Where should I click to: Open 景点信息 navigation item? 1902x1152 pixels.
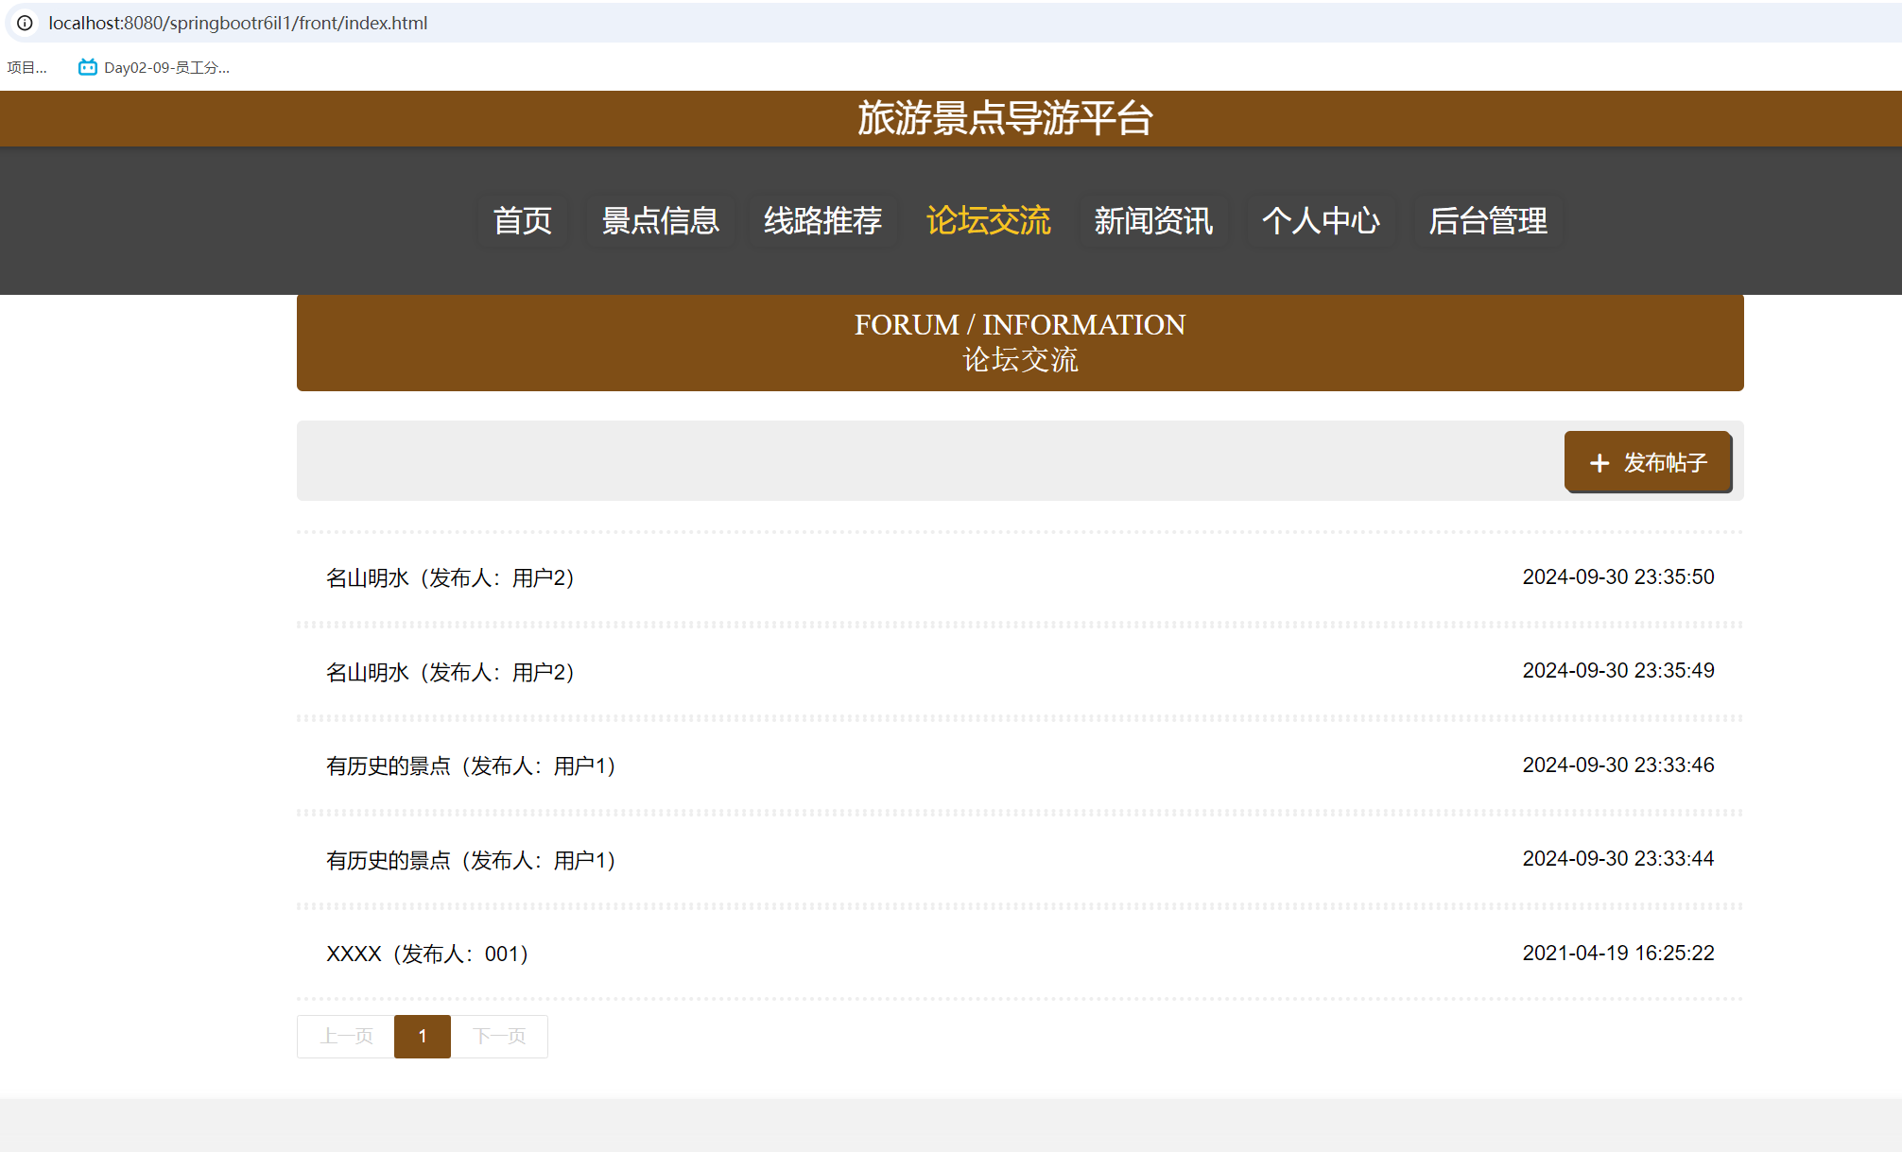pyautogui.click(x=660, y=221)
